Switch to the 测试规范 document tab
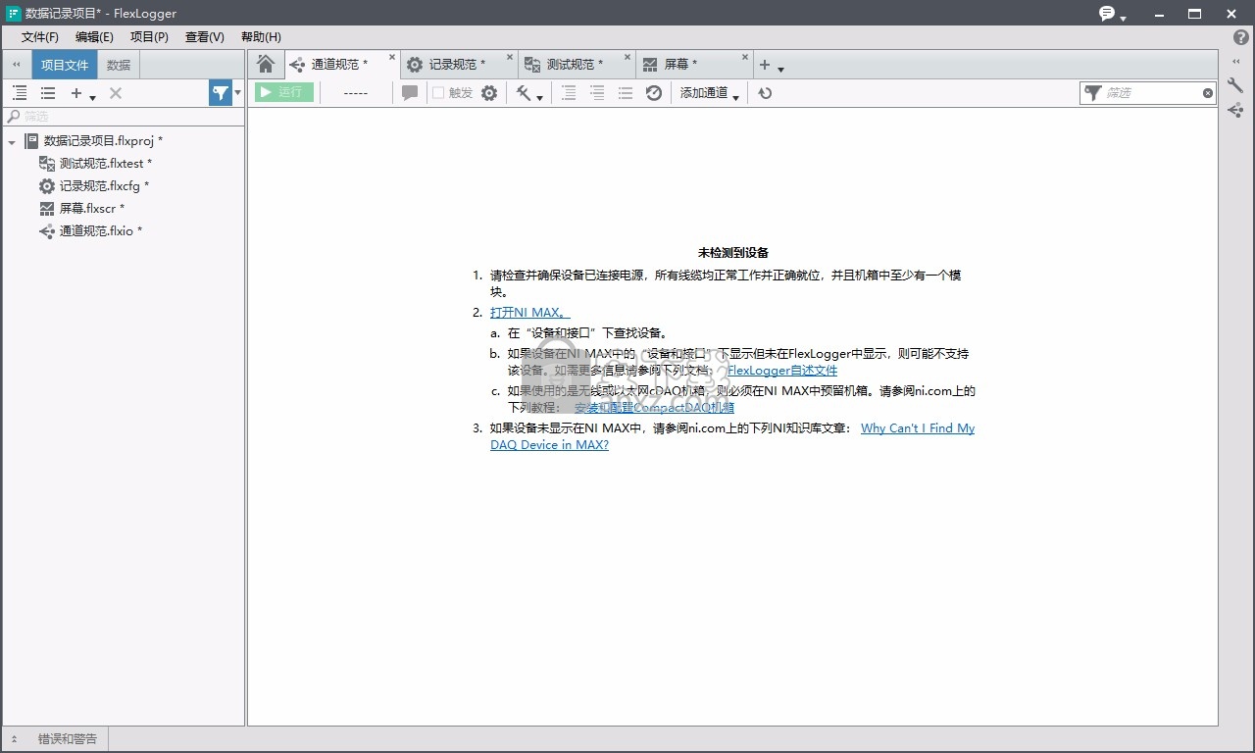Screen dimensions: 1255x753 575,65
